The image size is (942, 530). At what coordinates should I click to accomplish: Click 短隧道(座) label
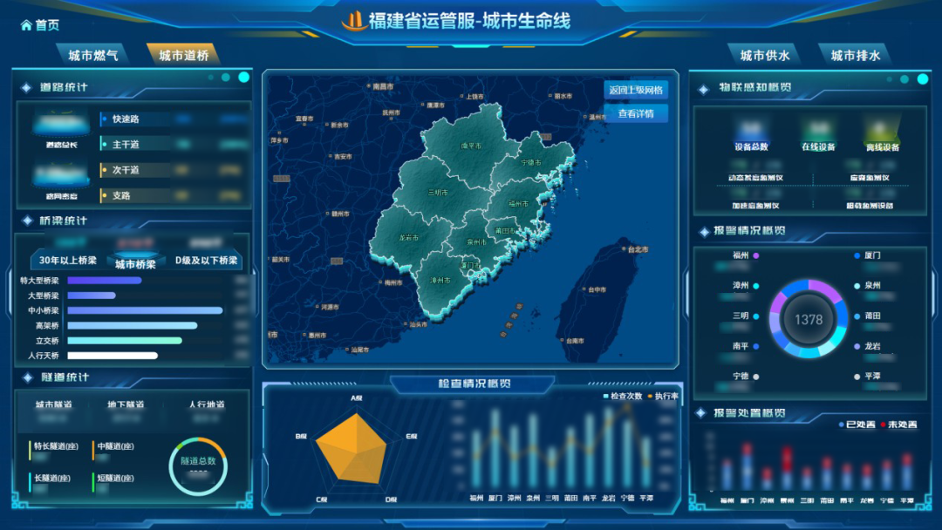pyautogui.click(x=115, y=478)
